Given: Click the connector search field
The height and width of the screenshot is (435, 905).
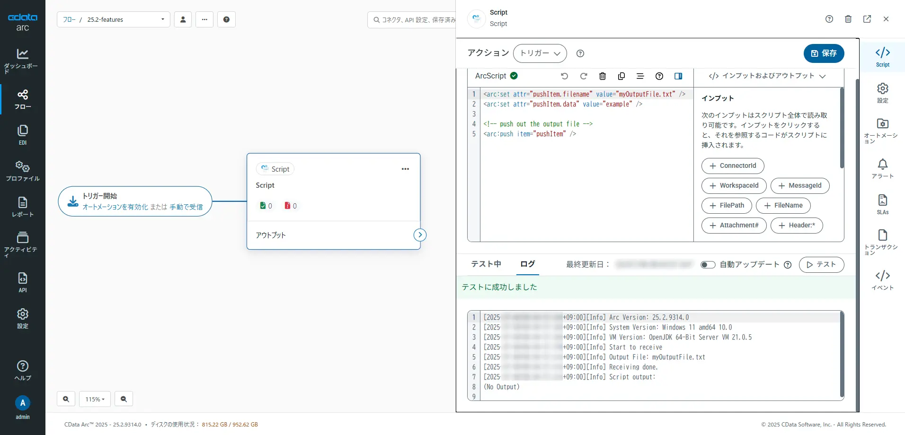Looking at the screenshot, I should coord(412,20).
